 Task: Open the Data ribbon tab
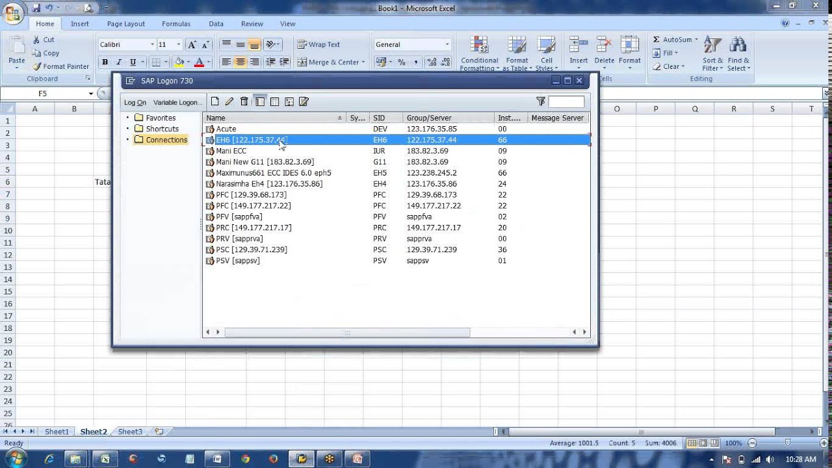[x=216, y=24]
